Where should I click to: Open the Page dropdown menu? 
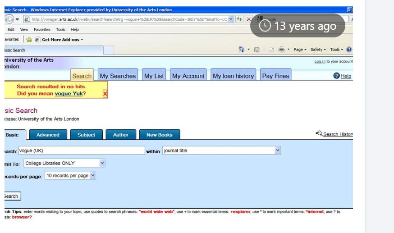pyautogui.click(x=300, y=50)
